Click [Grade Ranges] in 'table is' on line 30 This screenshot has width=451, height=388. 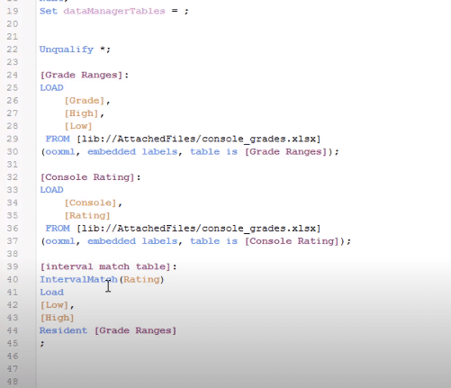point(285,152)
